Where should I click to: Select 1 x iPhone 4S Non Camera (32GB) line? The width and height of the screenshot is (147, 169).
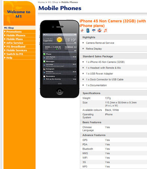105,62
